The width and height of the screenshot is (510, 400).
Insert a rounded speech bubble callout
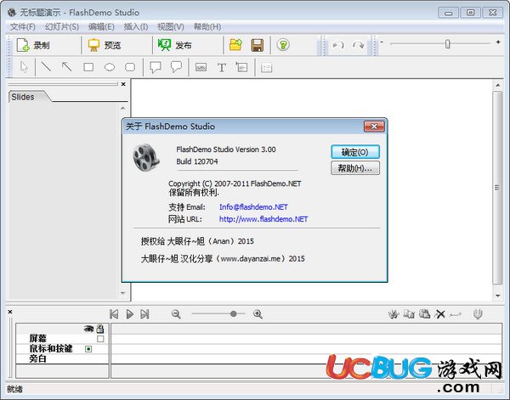176,67
